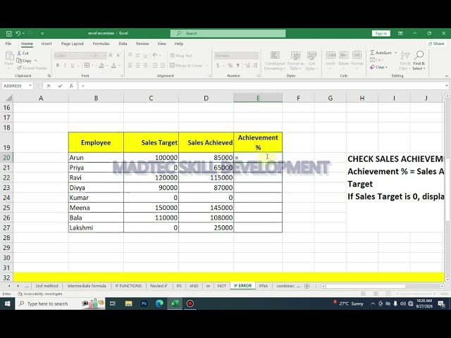The image size is (451, 338).
Task: Add a new sheet with plus button
Action: pos(307,286)
